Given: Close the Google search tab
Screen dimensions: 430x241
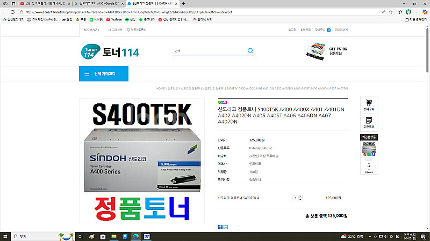Looking at the screenshot, I should click(x=123, y=4).
